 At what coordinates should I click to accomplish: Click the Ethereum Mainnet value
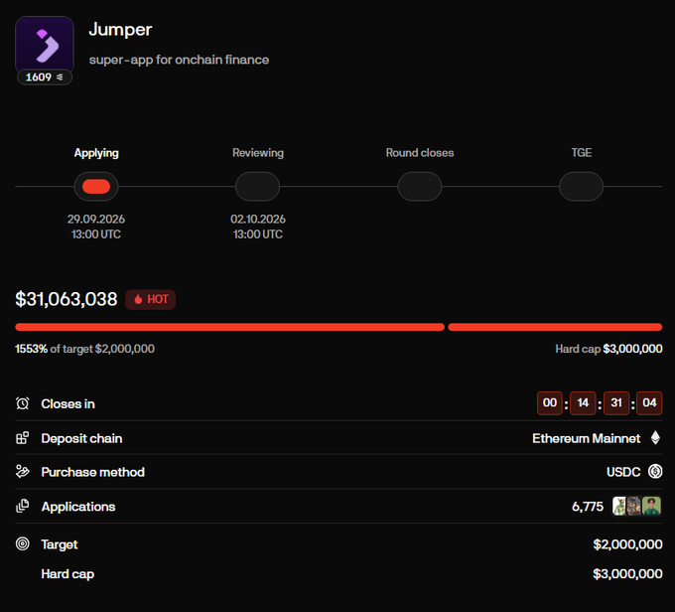coord(587,438)
